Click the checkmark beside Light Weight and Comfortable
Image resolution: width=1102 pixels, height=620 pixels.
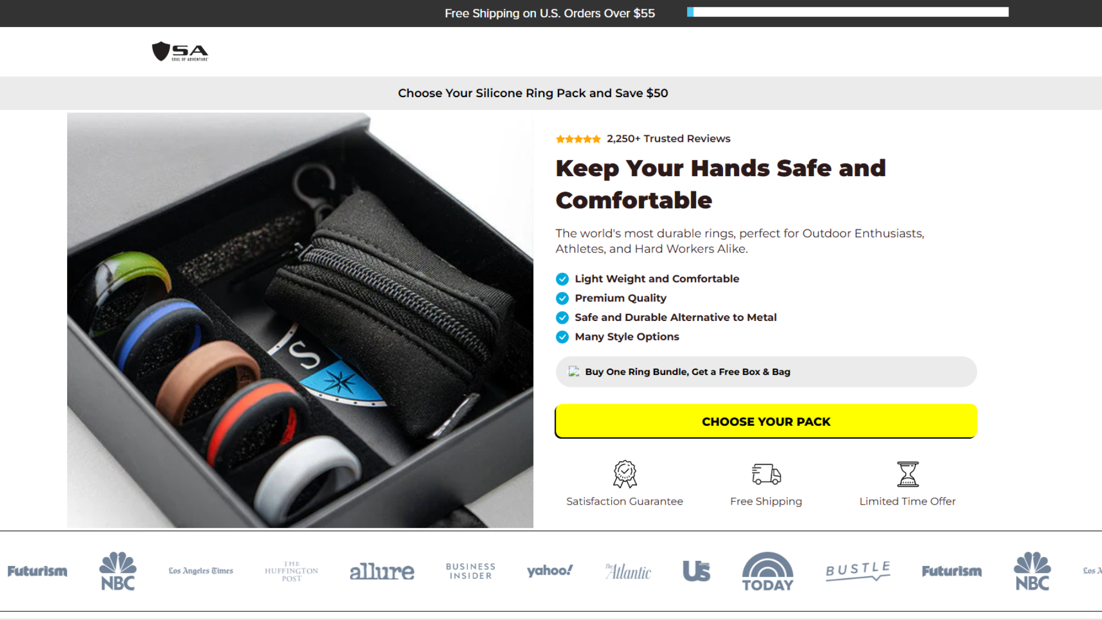pyautogui.click(x=562, y=279)
